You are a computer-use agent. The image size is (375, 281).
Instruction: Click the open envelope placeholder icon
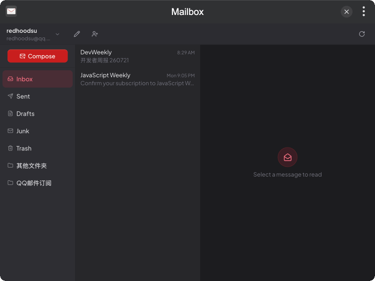[287, 157]
